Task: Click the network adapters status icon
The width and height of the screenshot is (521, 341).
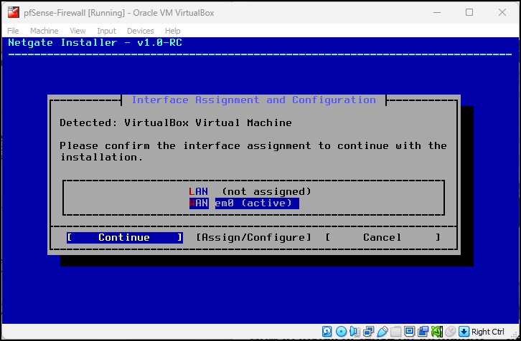Action: (368, 332)
